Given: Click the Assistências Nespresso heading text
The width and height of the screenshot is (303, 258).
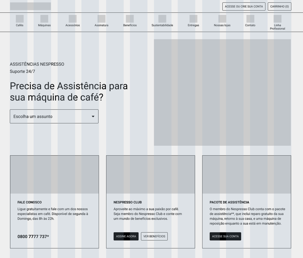Looking at the screenshot, I should click(x=37, y=64).
